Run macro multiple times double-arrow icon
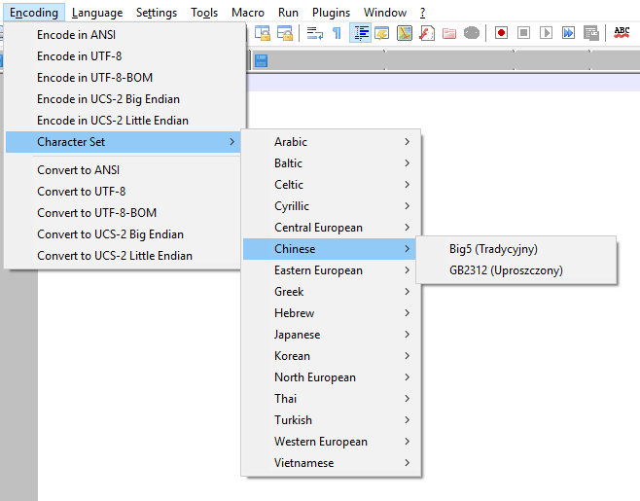This screenshot has width=640, height=501. point(568,33)
